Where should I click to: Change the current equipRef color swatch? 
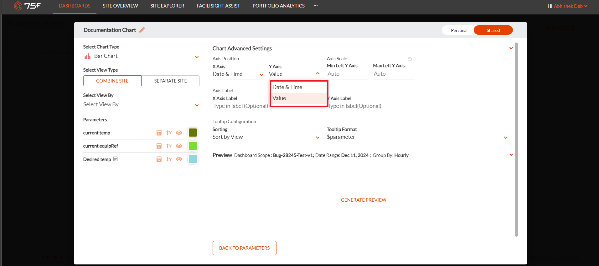(x=193, y=146)
